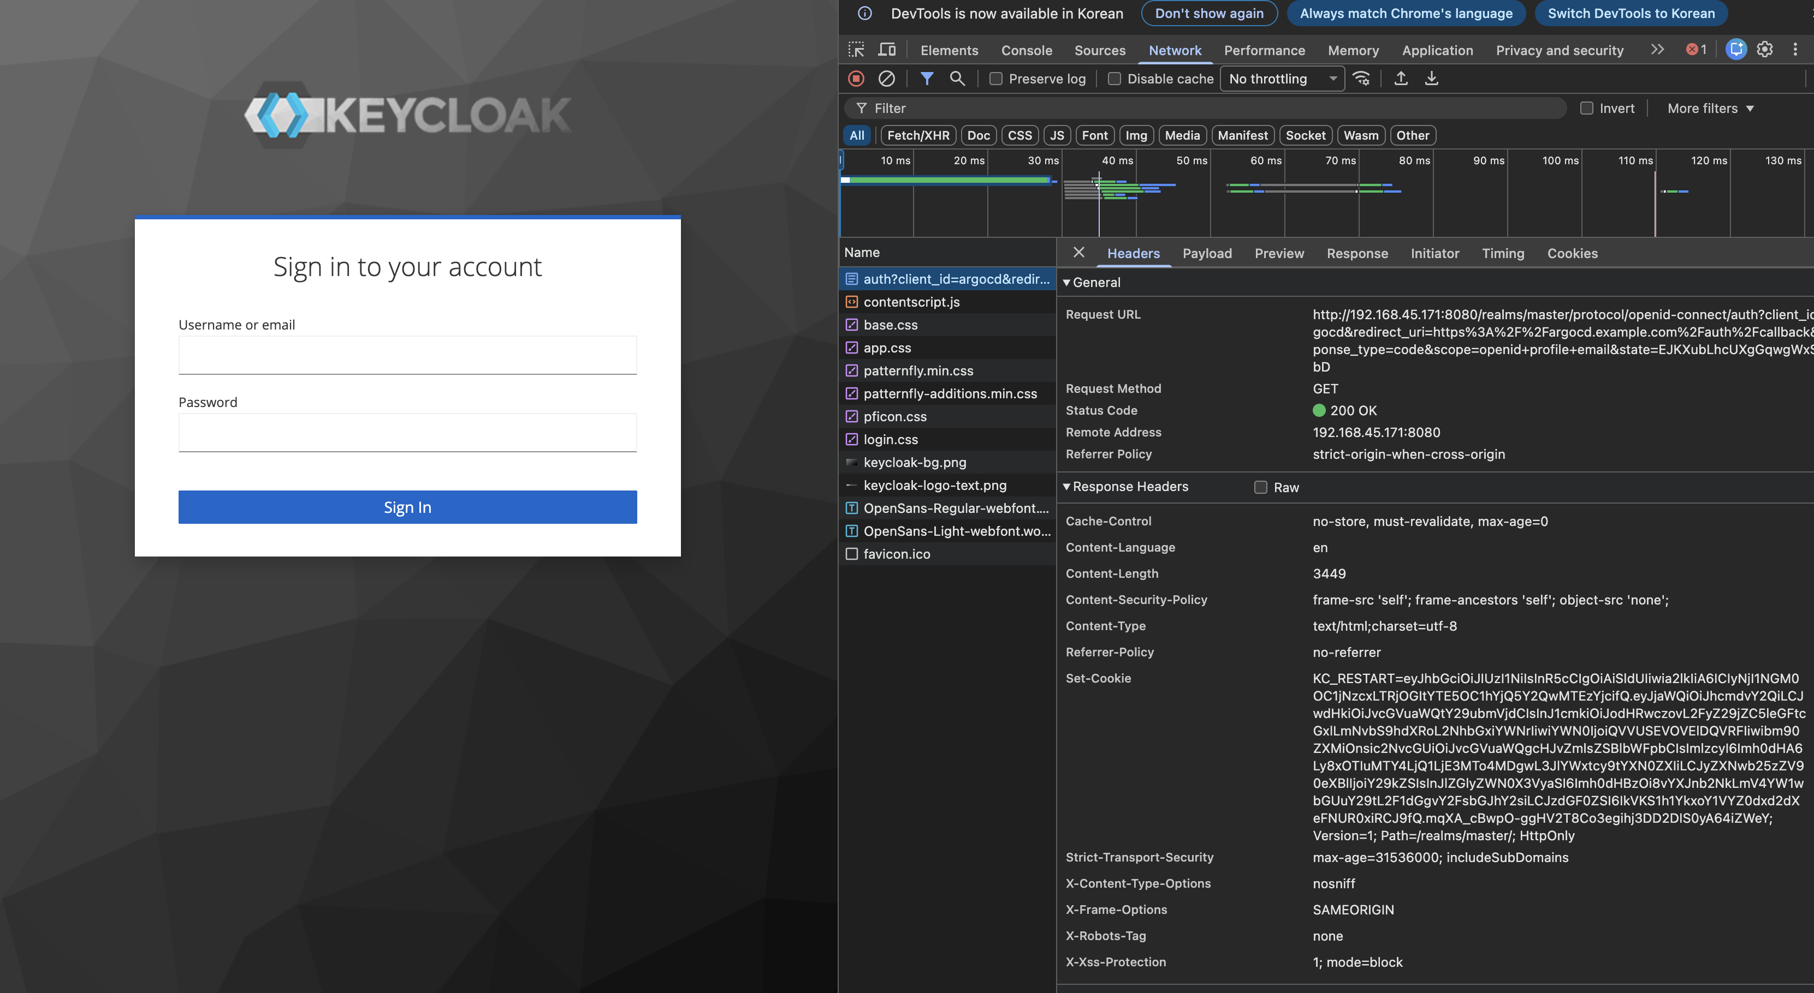1814x993 pixels.
Task: Click the stop recording network log icon
Action: coord(856,79)
